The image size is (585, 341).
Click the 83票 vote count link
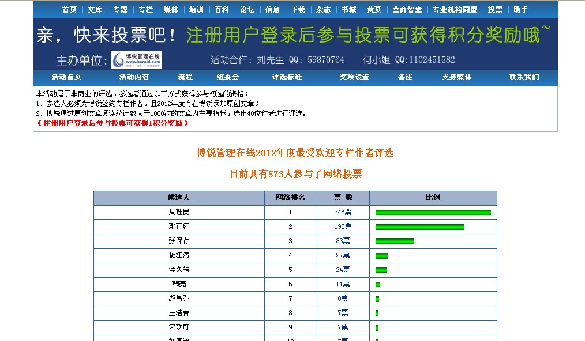(x=343, y=241)
